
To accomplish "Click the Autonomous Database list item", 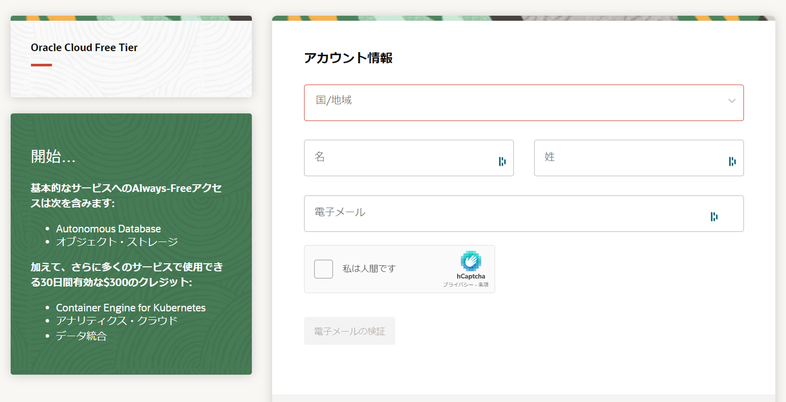I will [x=108, y=229].
